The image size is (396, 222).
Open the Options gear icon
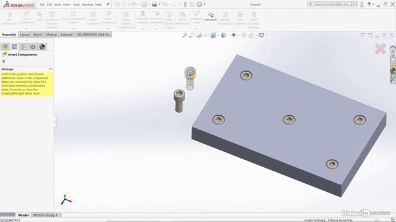coord(199,4)
